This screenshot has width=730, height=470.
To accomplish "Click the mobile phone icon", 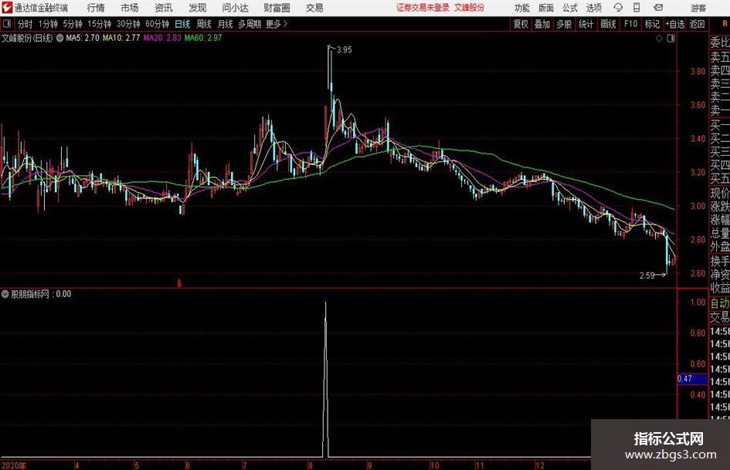I will point(637,8).
